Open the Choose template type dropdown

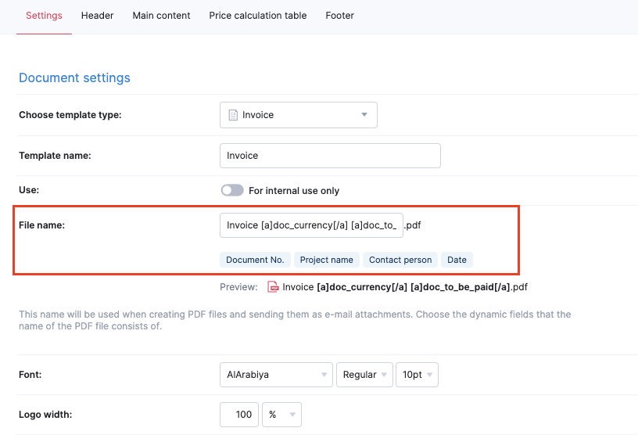[x=298, y=115]
